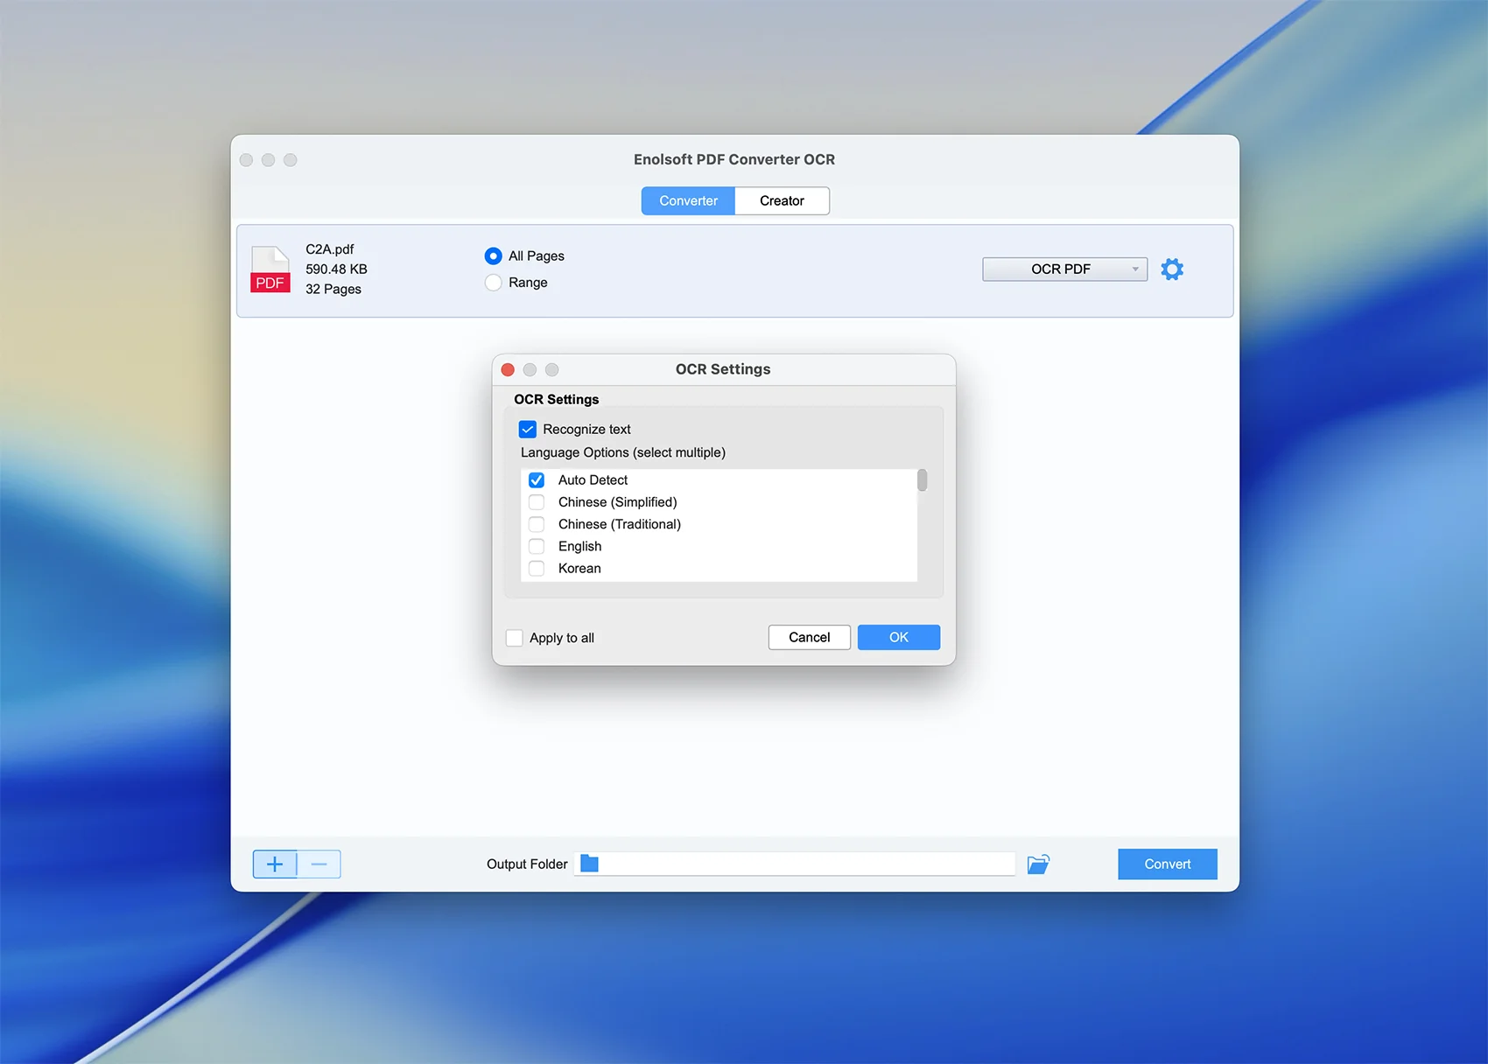Image resolution: width=1488 pixels, height=1064 pixels.
Task: Click the gear settings icon beside OCR PDF
Action: 1171,269
